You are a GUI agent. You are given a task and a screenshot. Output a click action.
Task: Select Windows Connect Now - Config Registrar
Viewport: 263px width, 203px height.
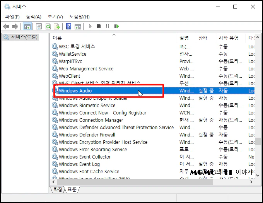tap(153, 113)
